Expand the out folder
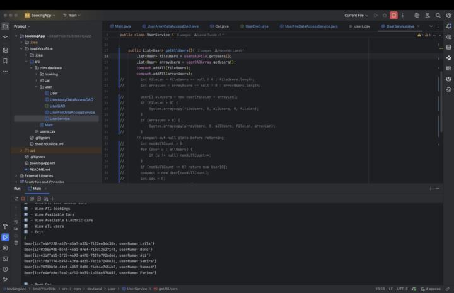This screenshot has height=293, width=454. [21, 150]
